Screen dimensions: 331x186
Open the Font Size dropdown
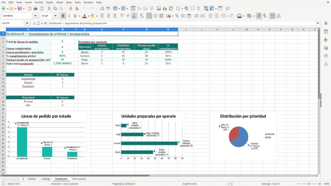pyautogui.click(x=55, y=16)
